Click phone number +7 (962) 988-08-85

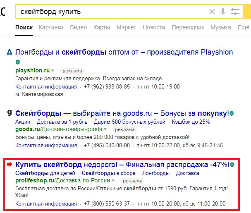point(107,86)
